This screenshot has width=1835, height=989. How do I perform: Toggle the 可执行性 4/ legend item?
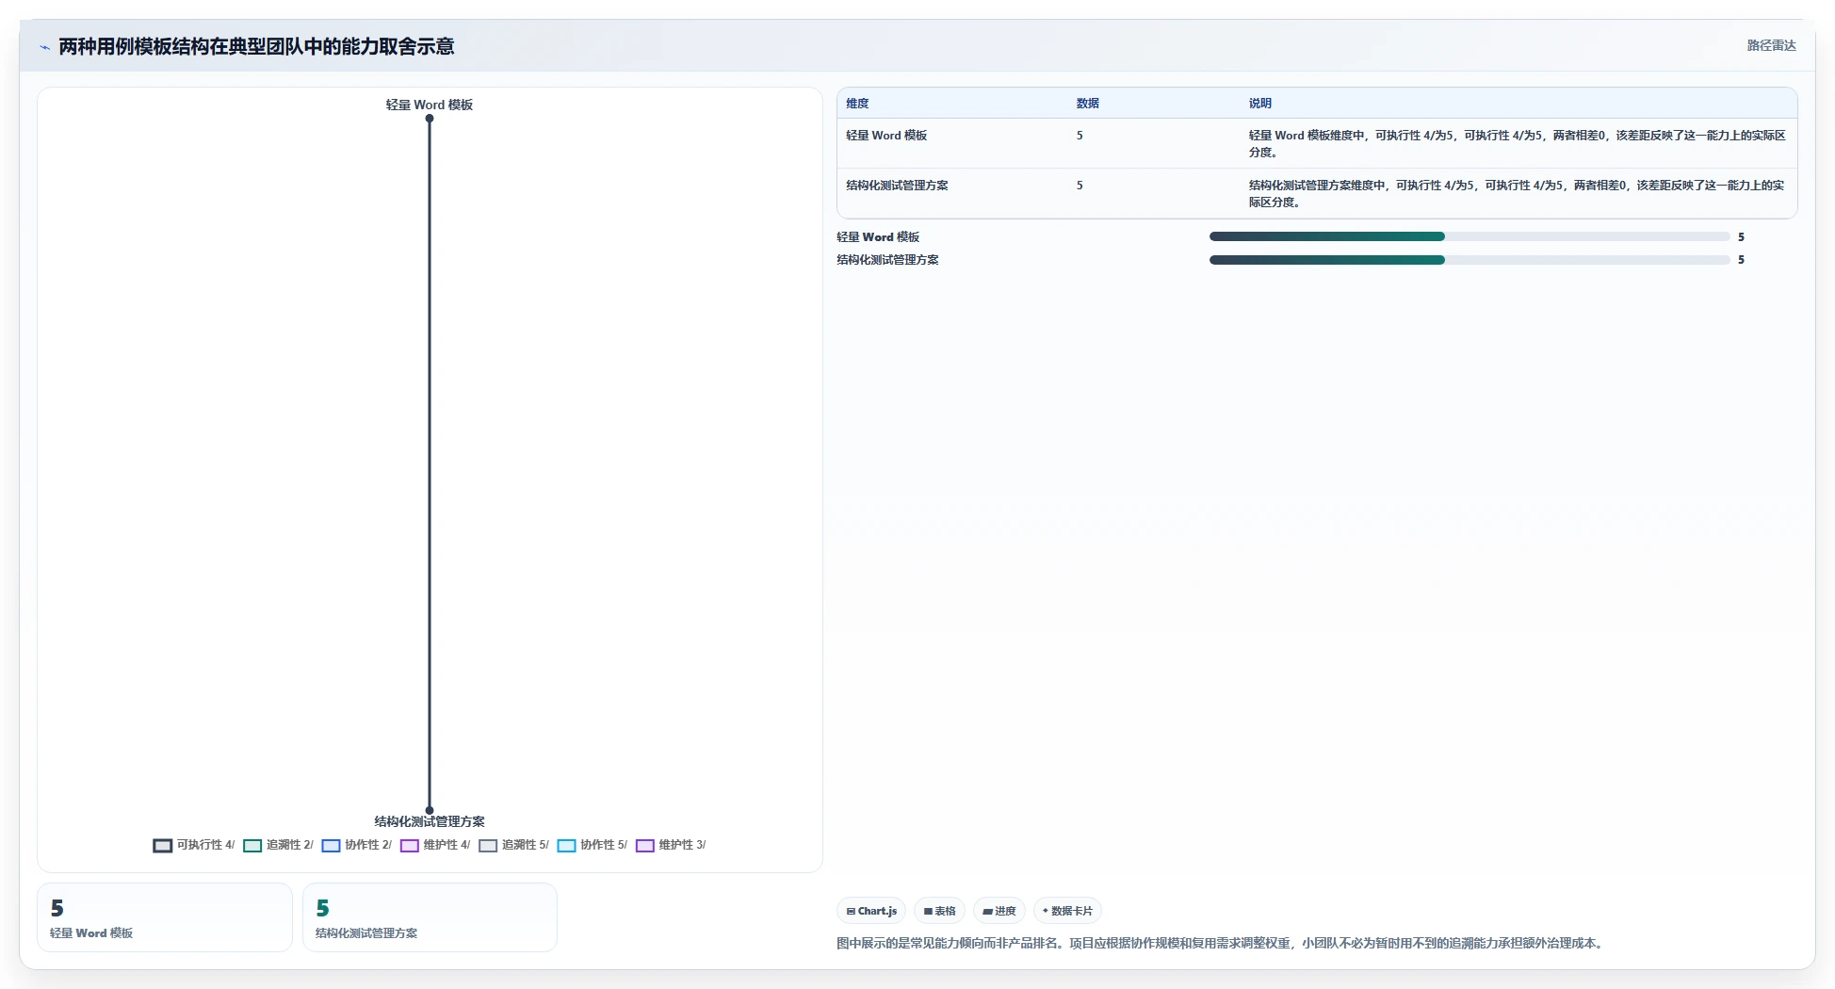[x=194, y=845]
